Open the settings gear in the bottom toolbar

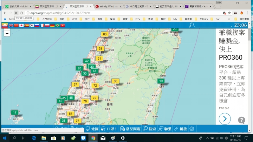(x=192, y=129)
